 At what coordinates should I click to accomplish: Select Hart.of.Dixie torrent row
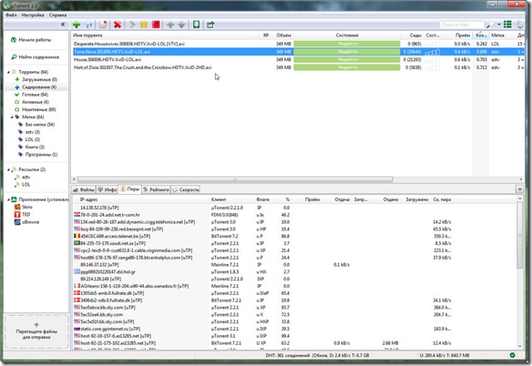(297, 67)
